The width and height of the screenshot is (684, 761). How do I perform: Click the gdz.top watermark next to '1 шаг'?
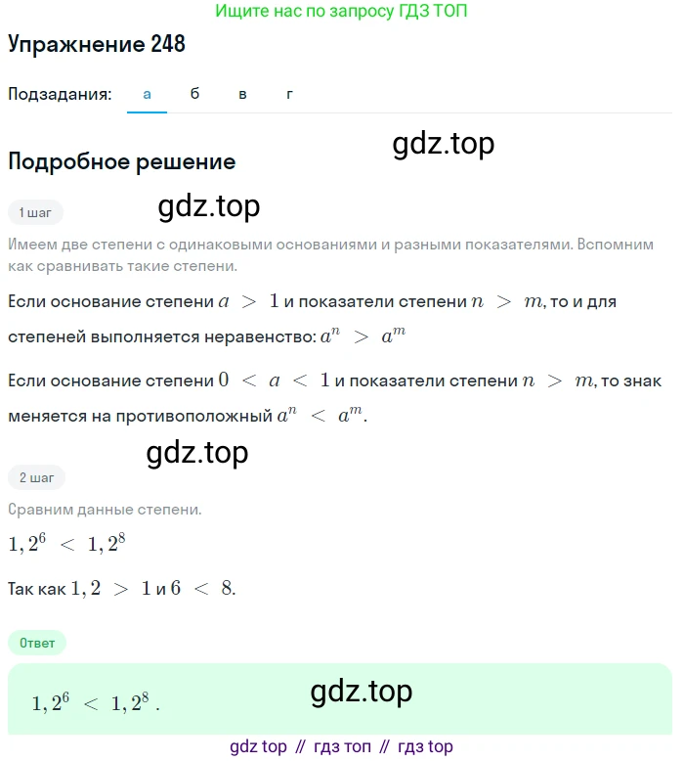coord(209,206)
